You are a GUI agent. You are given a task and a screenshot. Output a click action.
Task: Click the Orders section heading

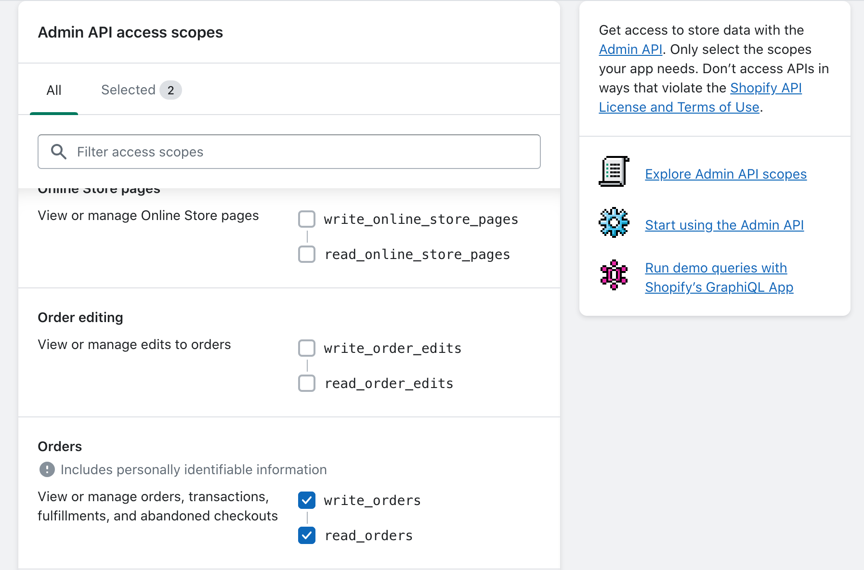point(60,446)
